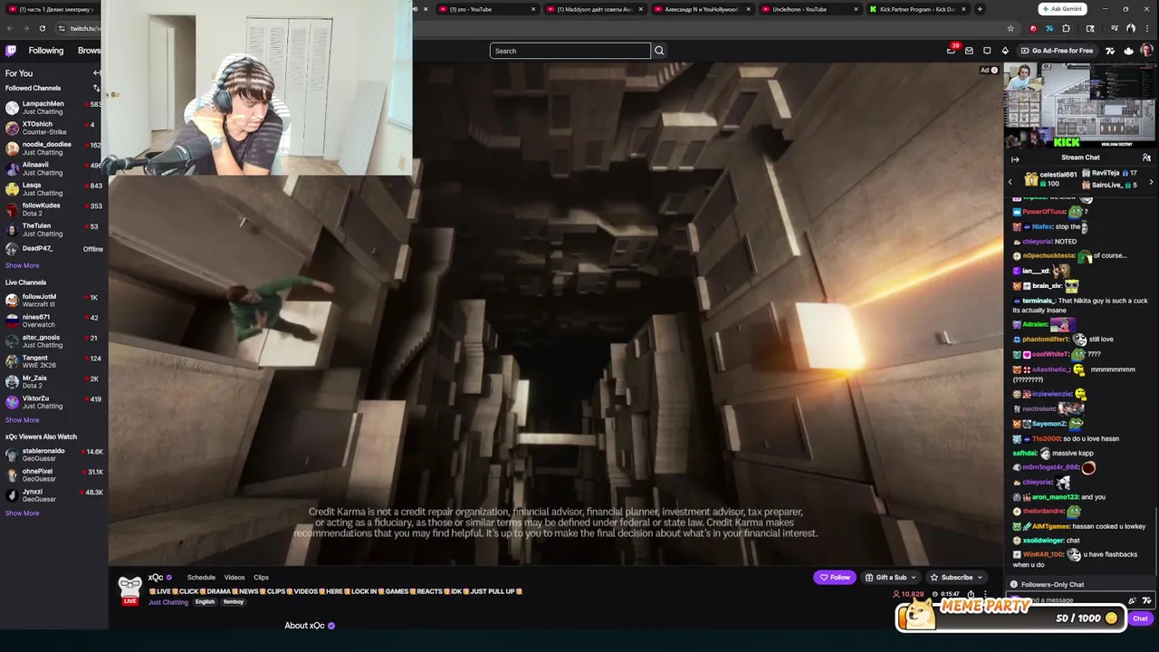The image size is (1159, 652).
Task: Show previous gift leaderboard entries
Action: click(x=1011, y=182)
